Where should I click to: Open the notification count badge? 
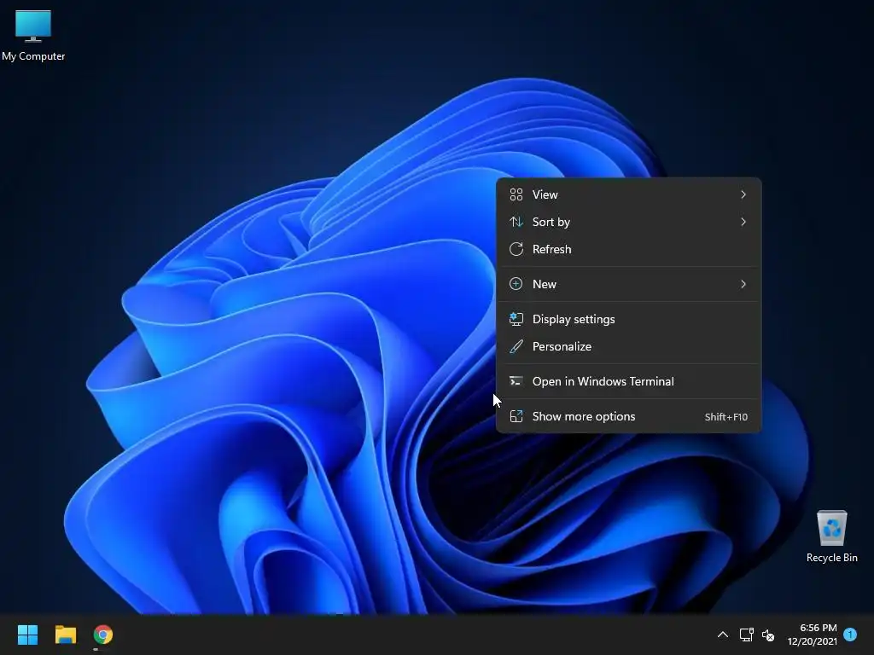pos(850,634)
